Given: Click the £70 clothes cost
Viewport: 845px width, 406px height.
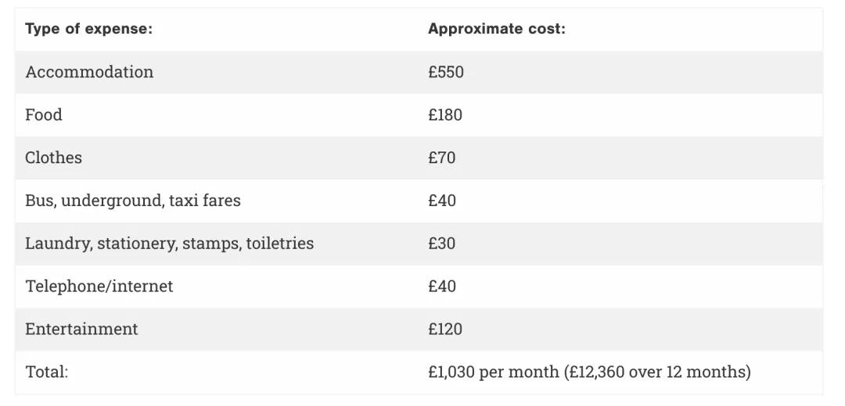Looking at the screenshot, I should 441,158.
